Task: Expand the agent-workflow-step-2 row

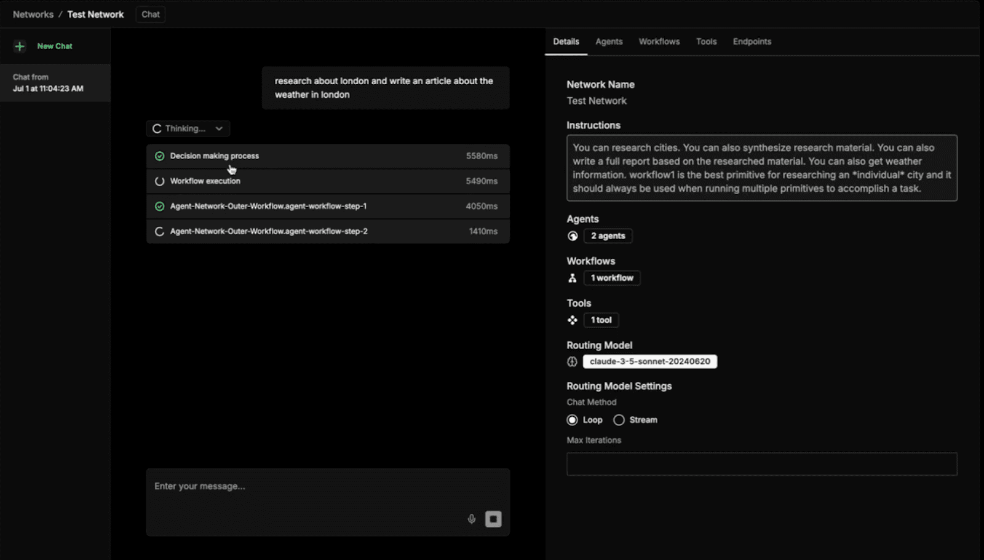Action: 327,232
